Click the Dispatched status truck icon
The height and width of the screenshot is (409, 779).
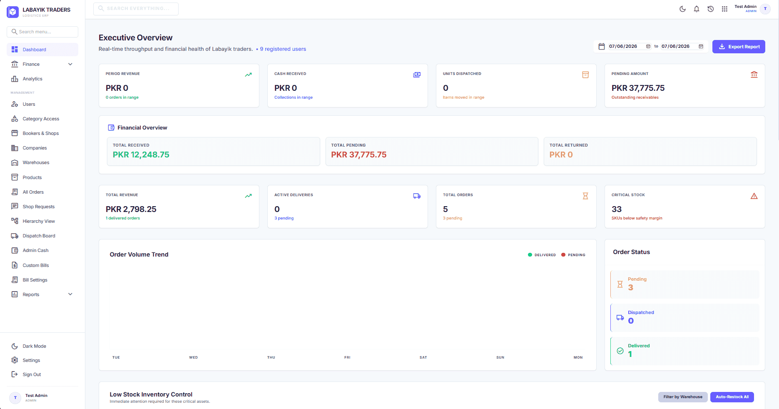tap(620, 317)
